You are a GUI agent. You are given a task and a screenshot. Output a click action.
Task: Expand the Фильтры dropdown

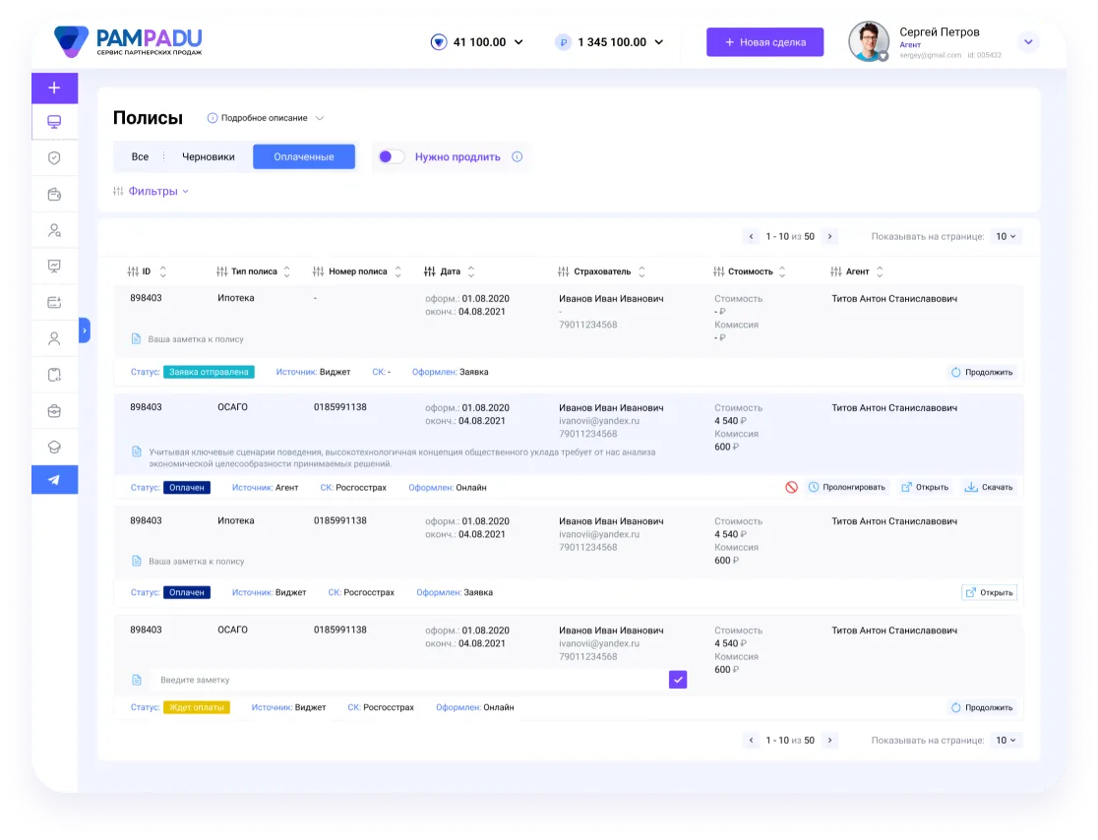pyautogui.click(x=152, y=191)
